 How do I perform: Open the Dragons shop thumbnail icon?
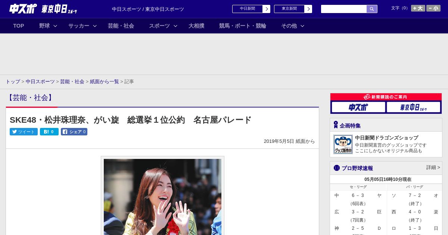(343, 144)
